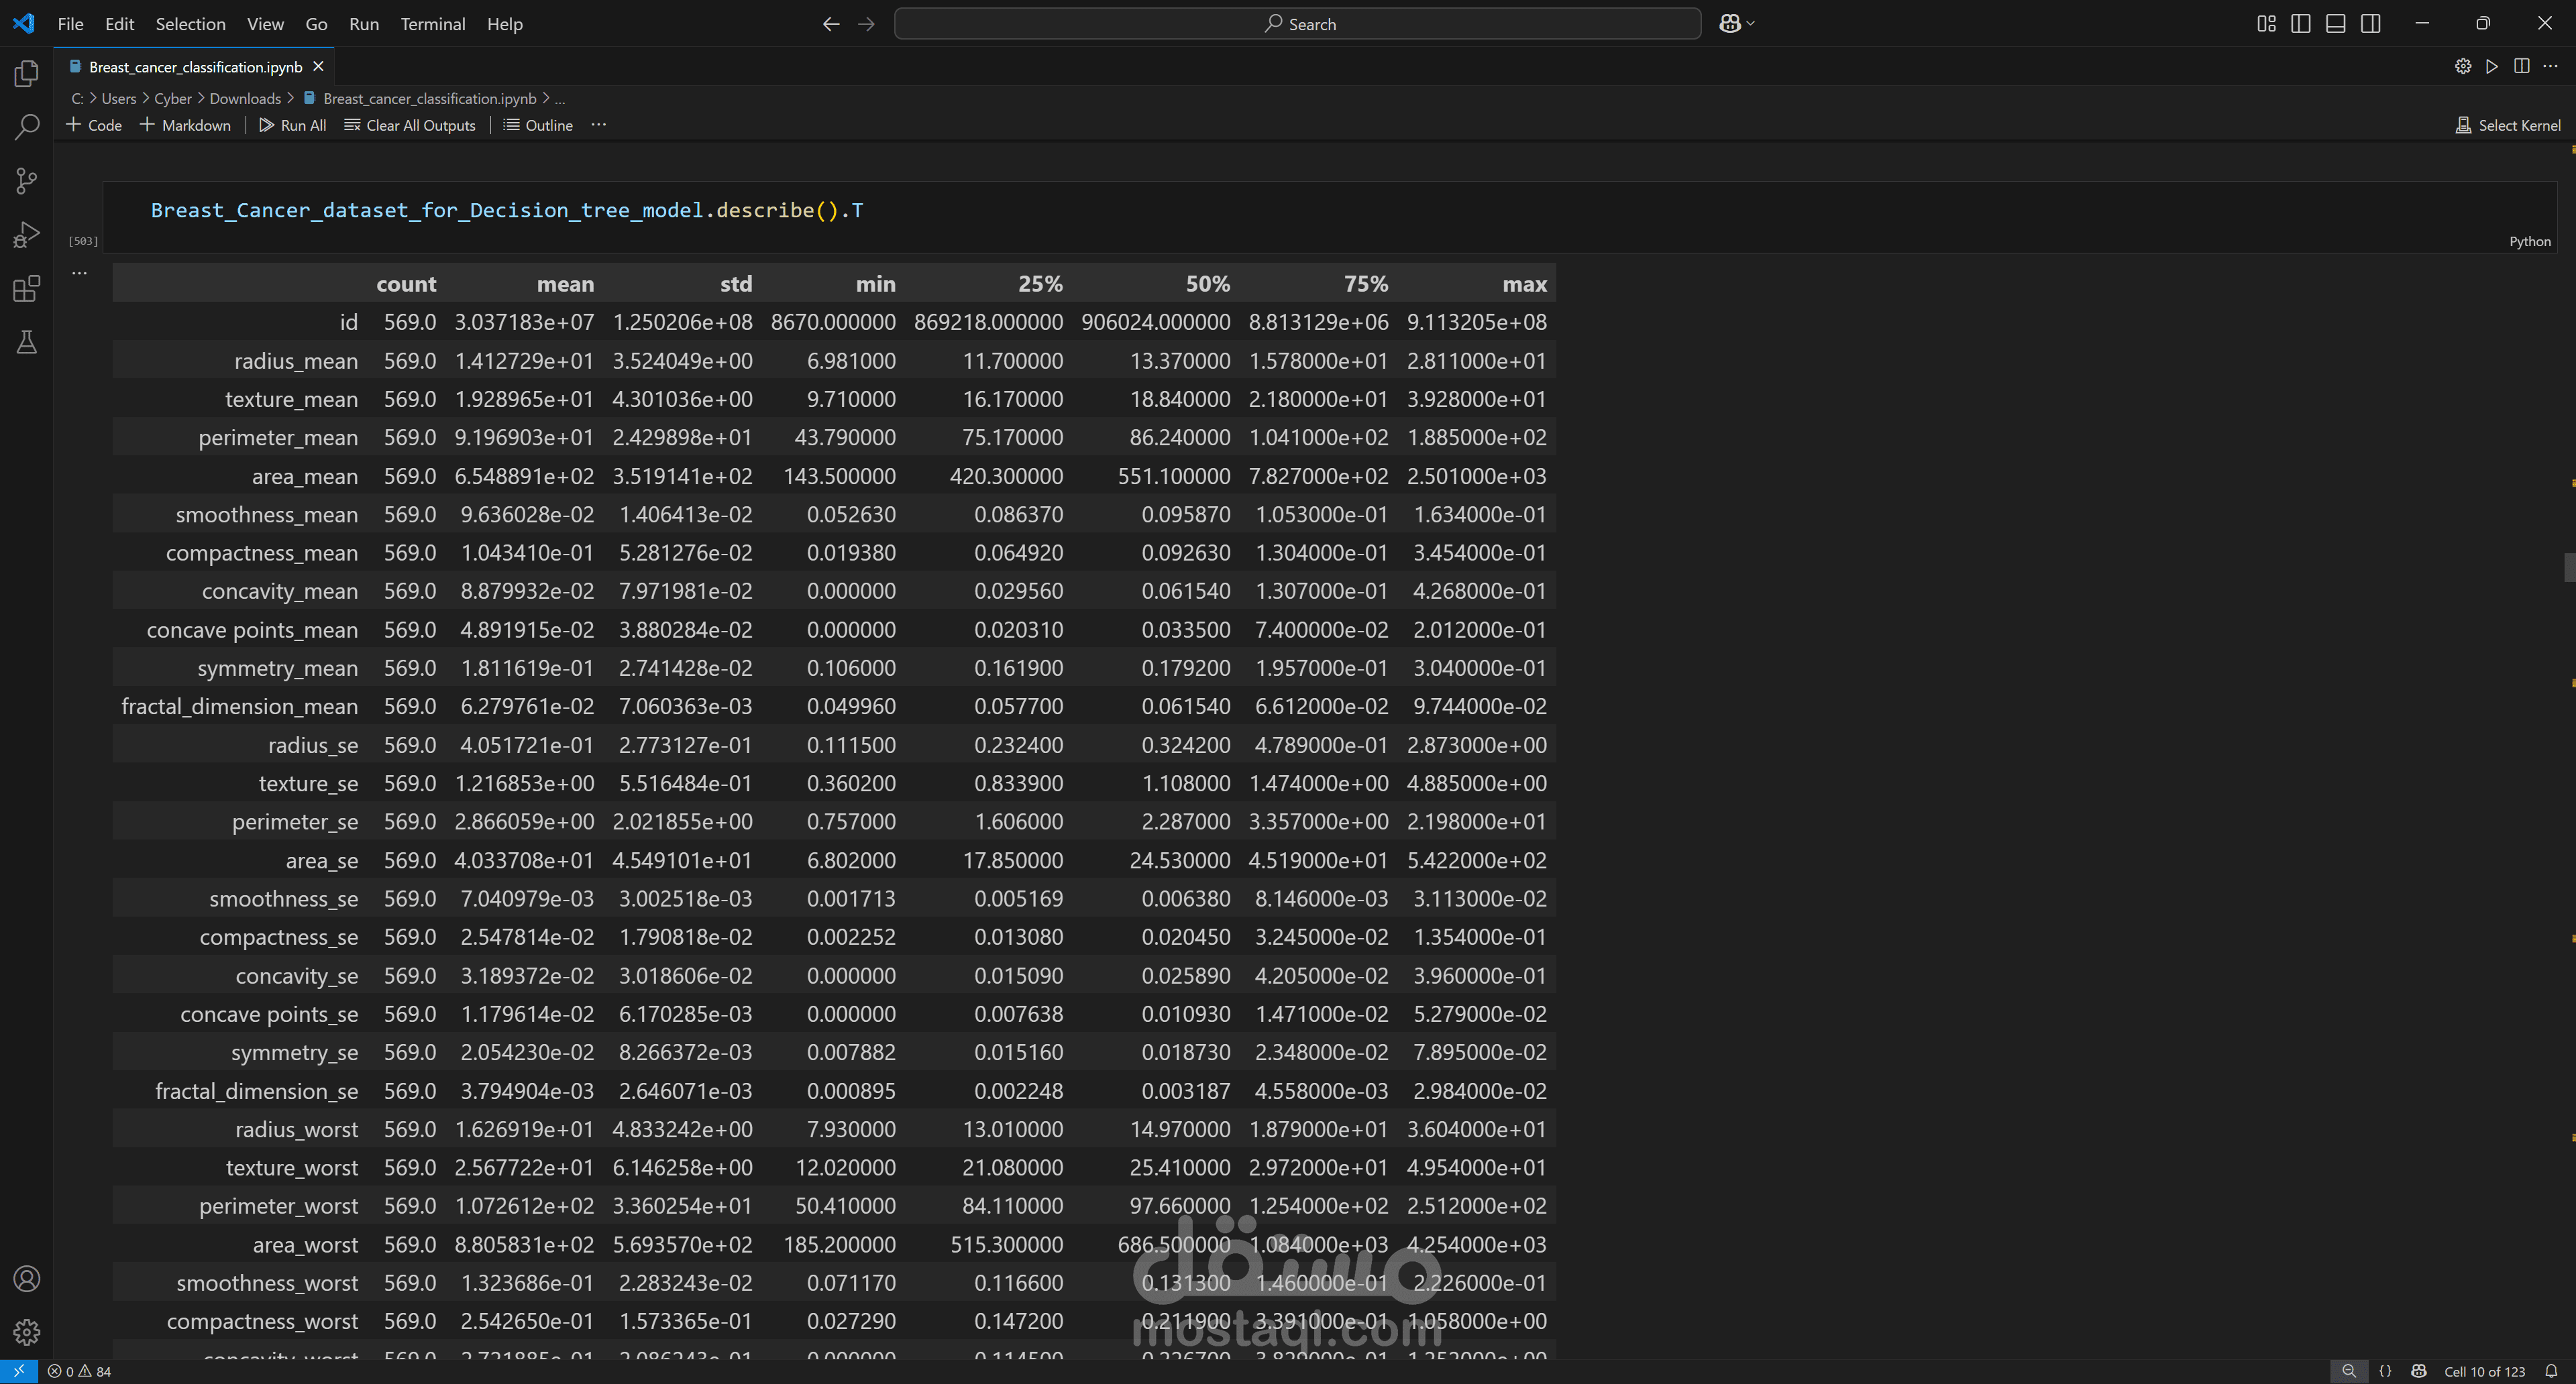The image size is (2576, 1384).
Task: Click Select Kernel button
Action: [x=2507, y=125]
